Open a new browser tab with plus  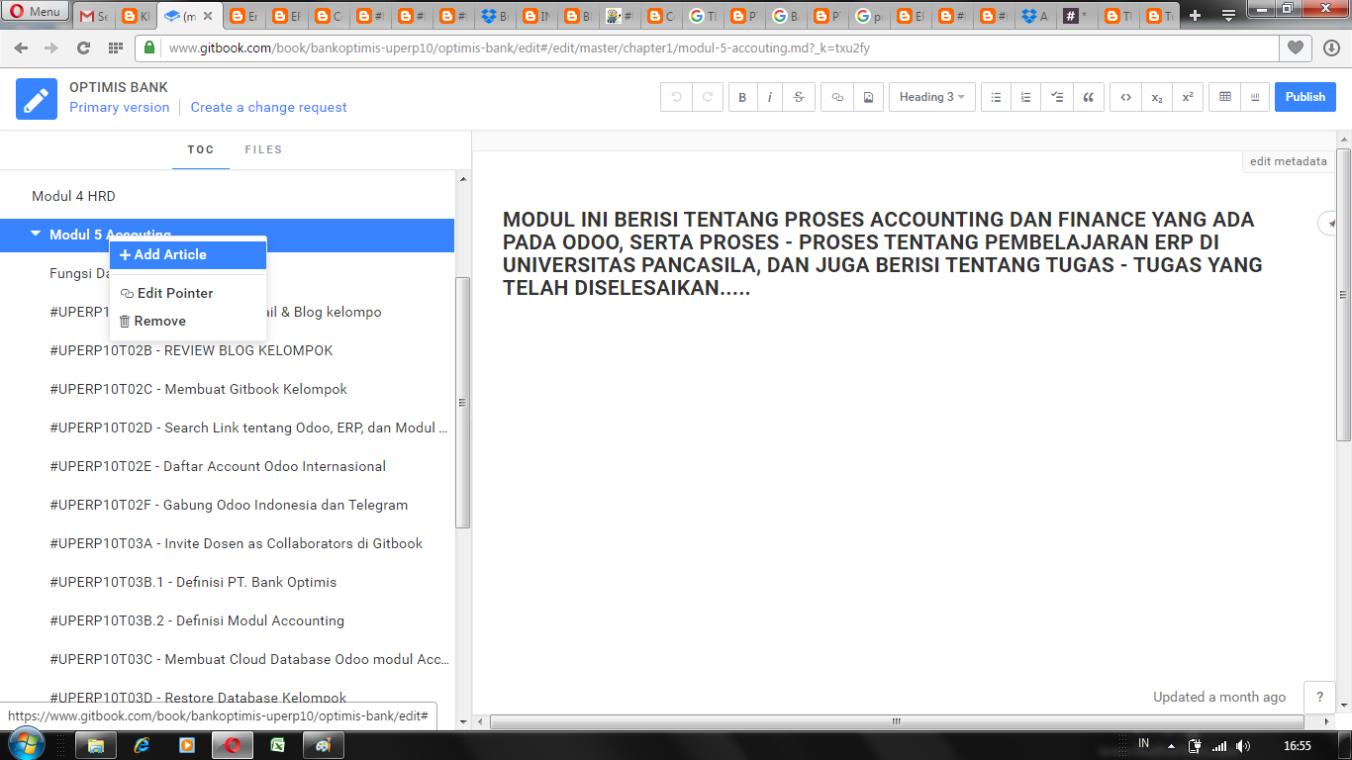pos(1196,16)
